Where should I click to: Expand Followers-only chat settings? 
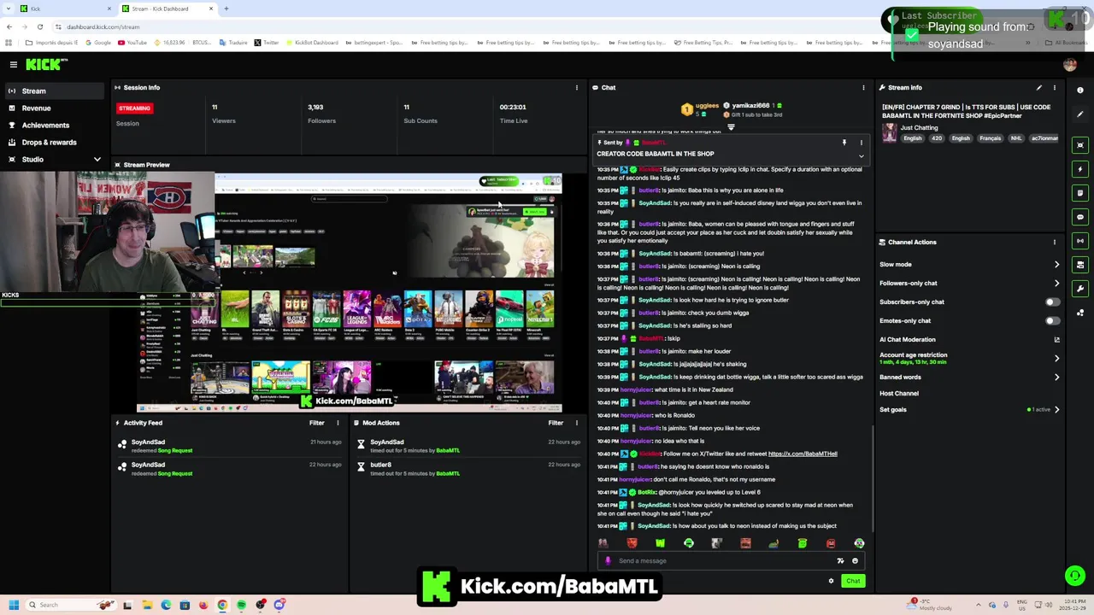click(x=1056, y=283)
